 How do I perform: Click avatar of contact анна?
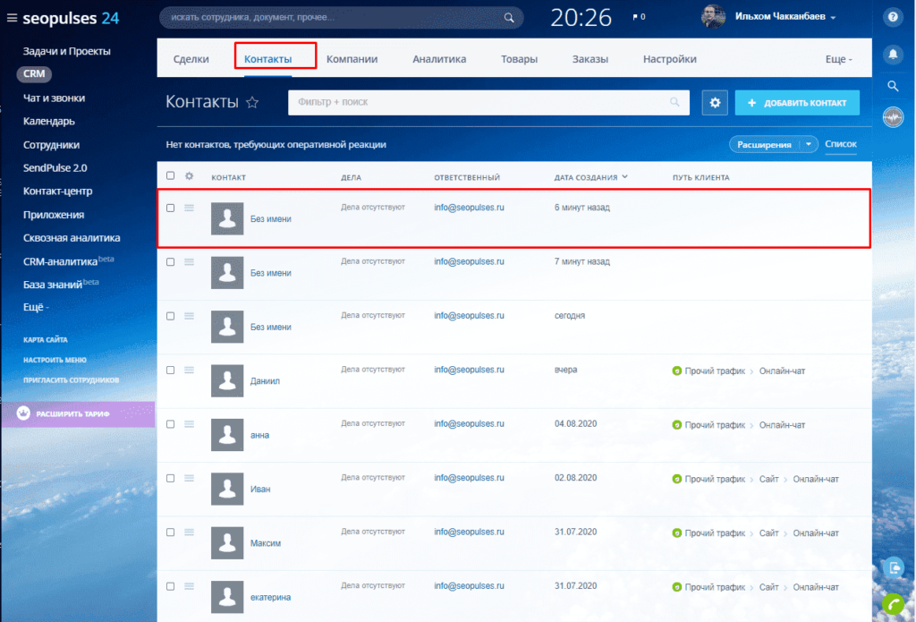tap(227, 435)
